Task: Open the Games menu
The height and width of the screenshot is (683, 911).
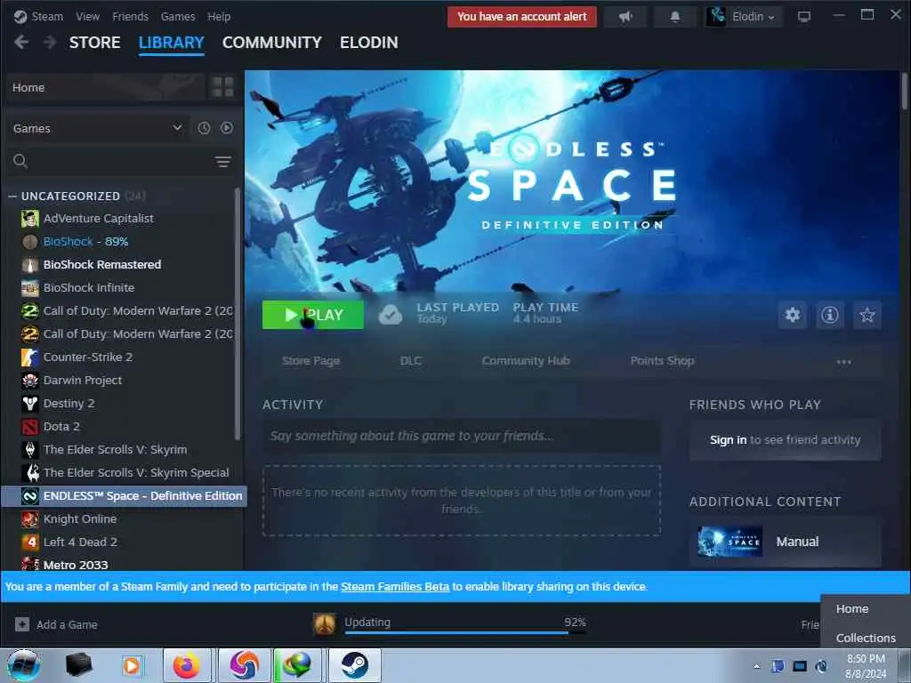Action: tap(178, 16)
